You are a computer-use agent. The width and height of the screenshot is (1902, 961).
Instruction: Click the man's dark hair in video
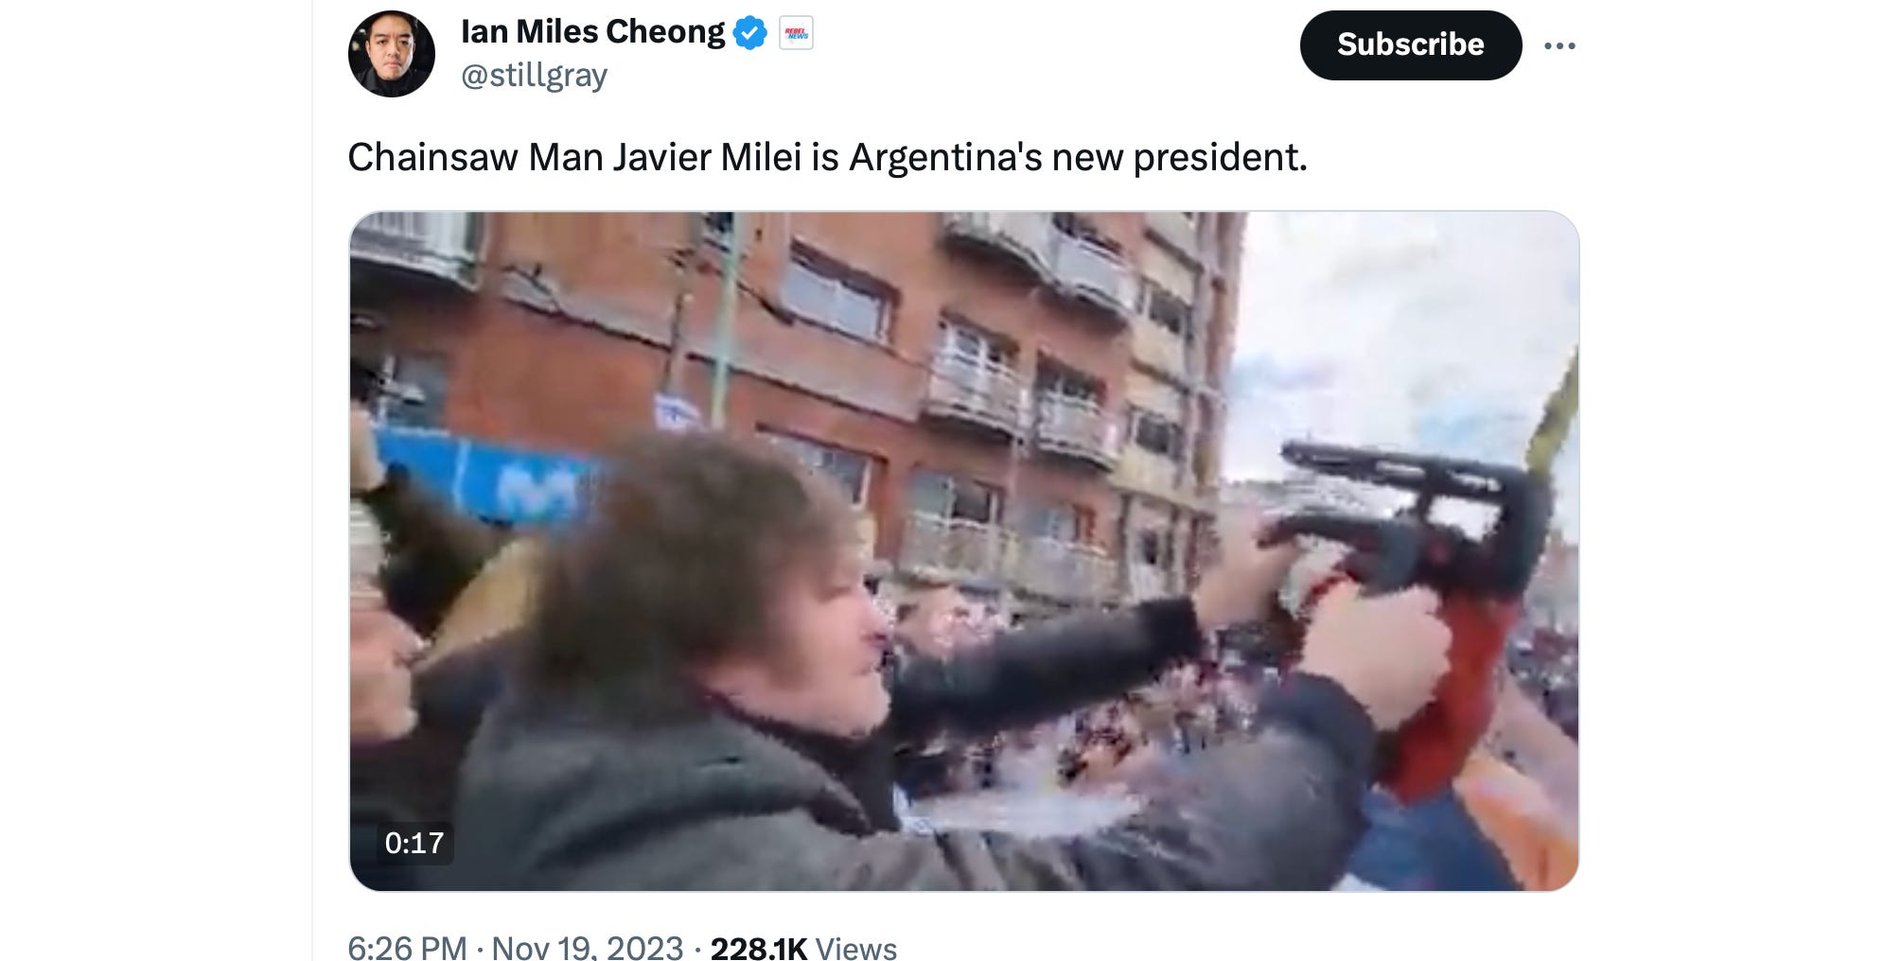tap(691, 549)
